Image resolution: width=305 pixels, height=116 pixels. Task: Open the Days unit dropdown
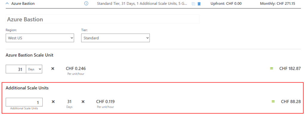tap(34, 69)
